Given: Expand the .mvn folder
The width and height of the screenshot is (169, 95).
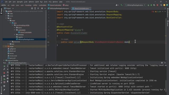Looking at the screenshot, I should click(x=6, y=16).
